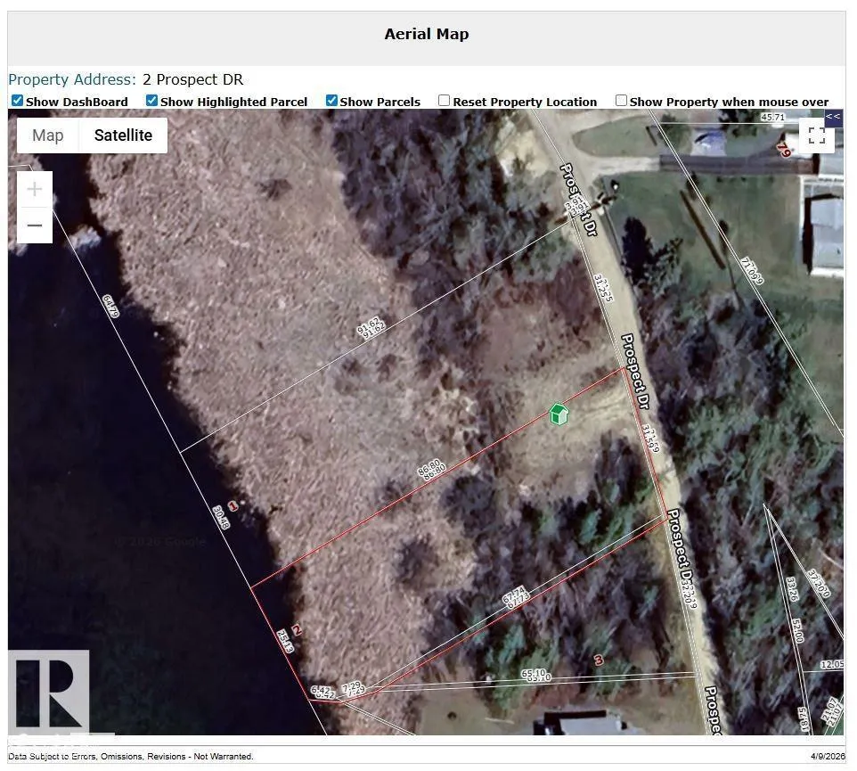This screenshot has height=771, width=857.
Task: Click the REALTOR logo watermark
Action: [x=49, y=693]
